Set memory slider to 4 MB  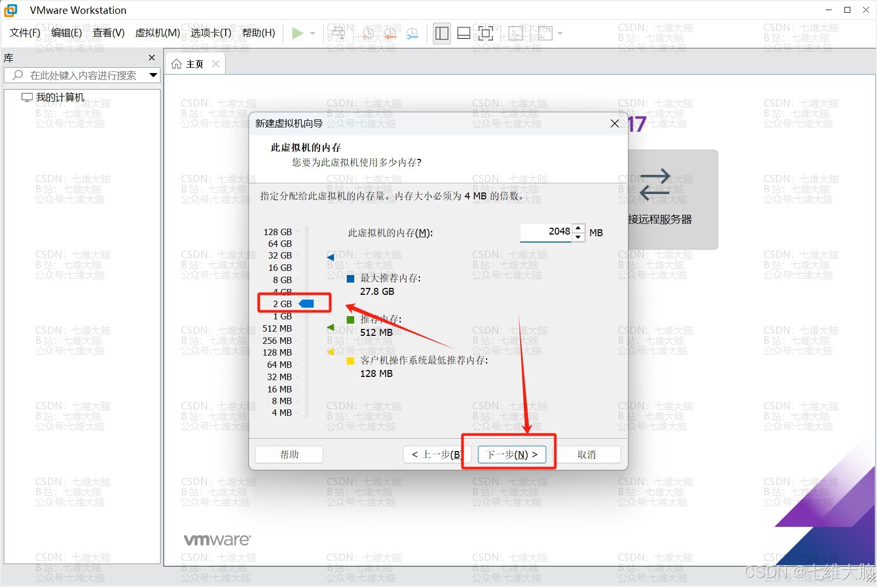(282, 413)
